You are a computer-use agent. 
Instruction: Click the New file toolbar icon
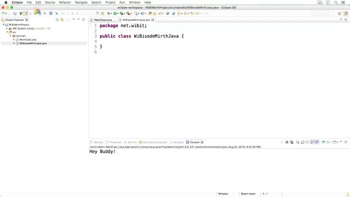tap(3, 13)
